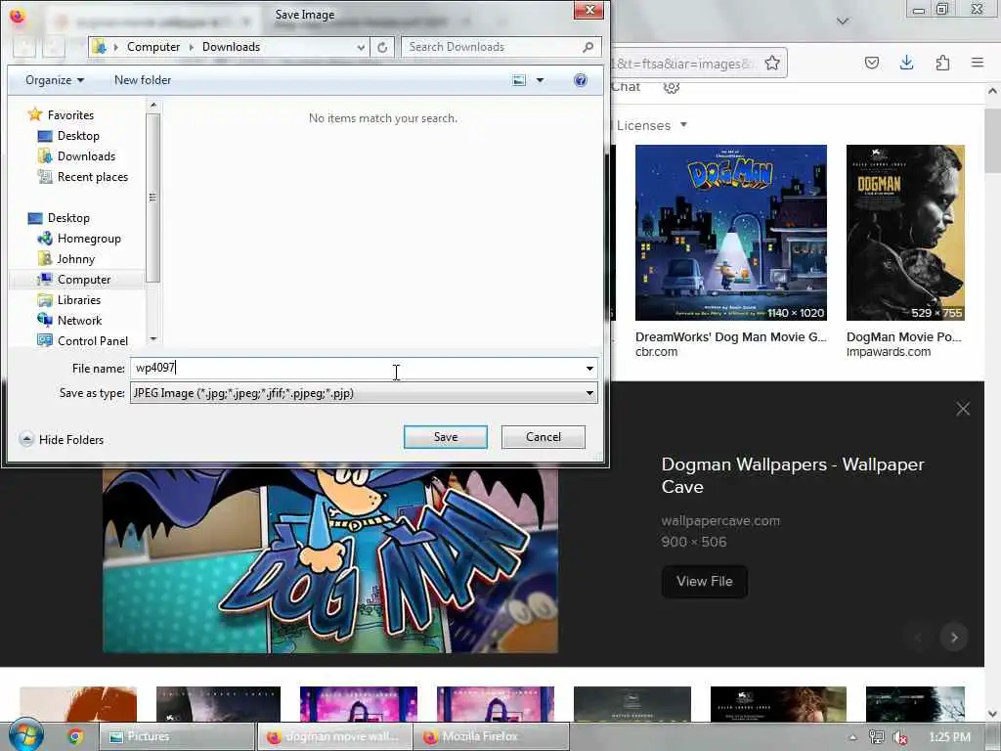Screen dimensions: 1001x751
Task: Switch to Pictures taskbar window
Action: [177, 736]
